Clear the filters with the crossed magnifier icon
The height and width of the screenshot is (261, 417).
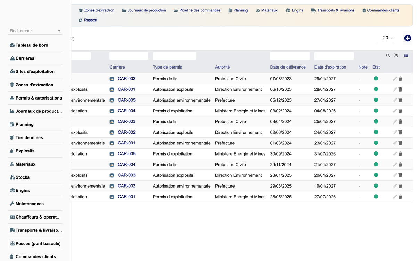[x=396, y=55]
